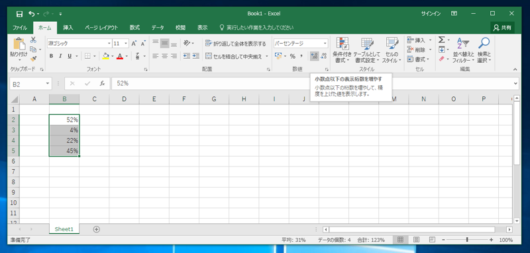Click the phonetic guide (furigana) icon
530x253 pixels.
point(138,56)
